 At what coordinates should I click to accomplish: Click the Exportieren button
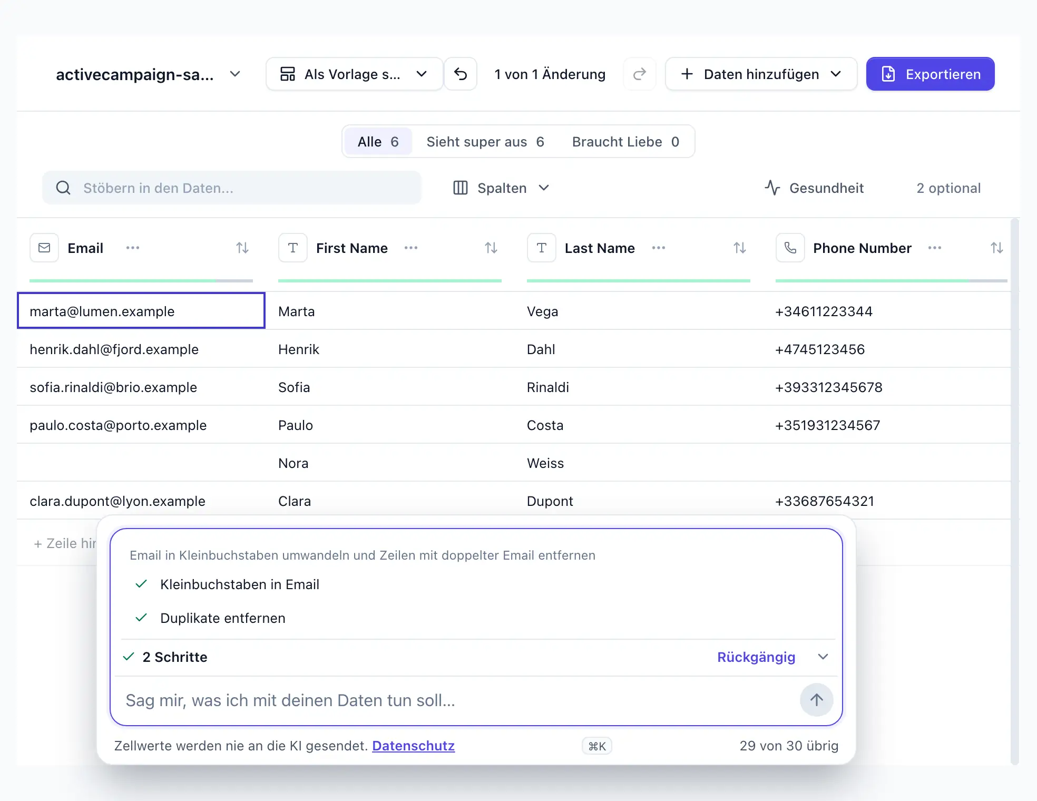click(931, 74)
